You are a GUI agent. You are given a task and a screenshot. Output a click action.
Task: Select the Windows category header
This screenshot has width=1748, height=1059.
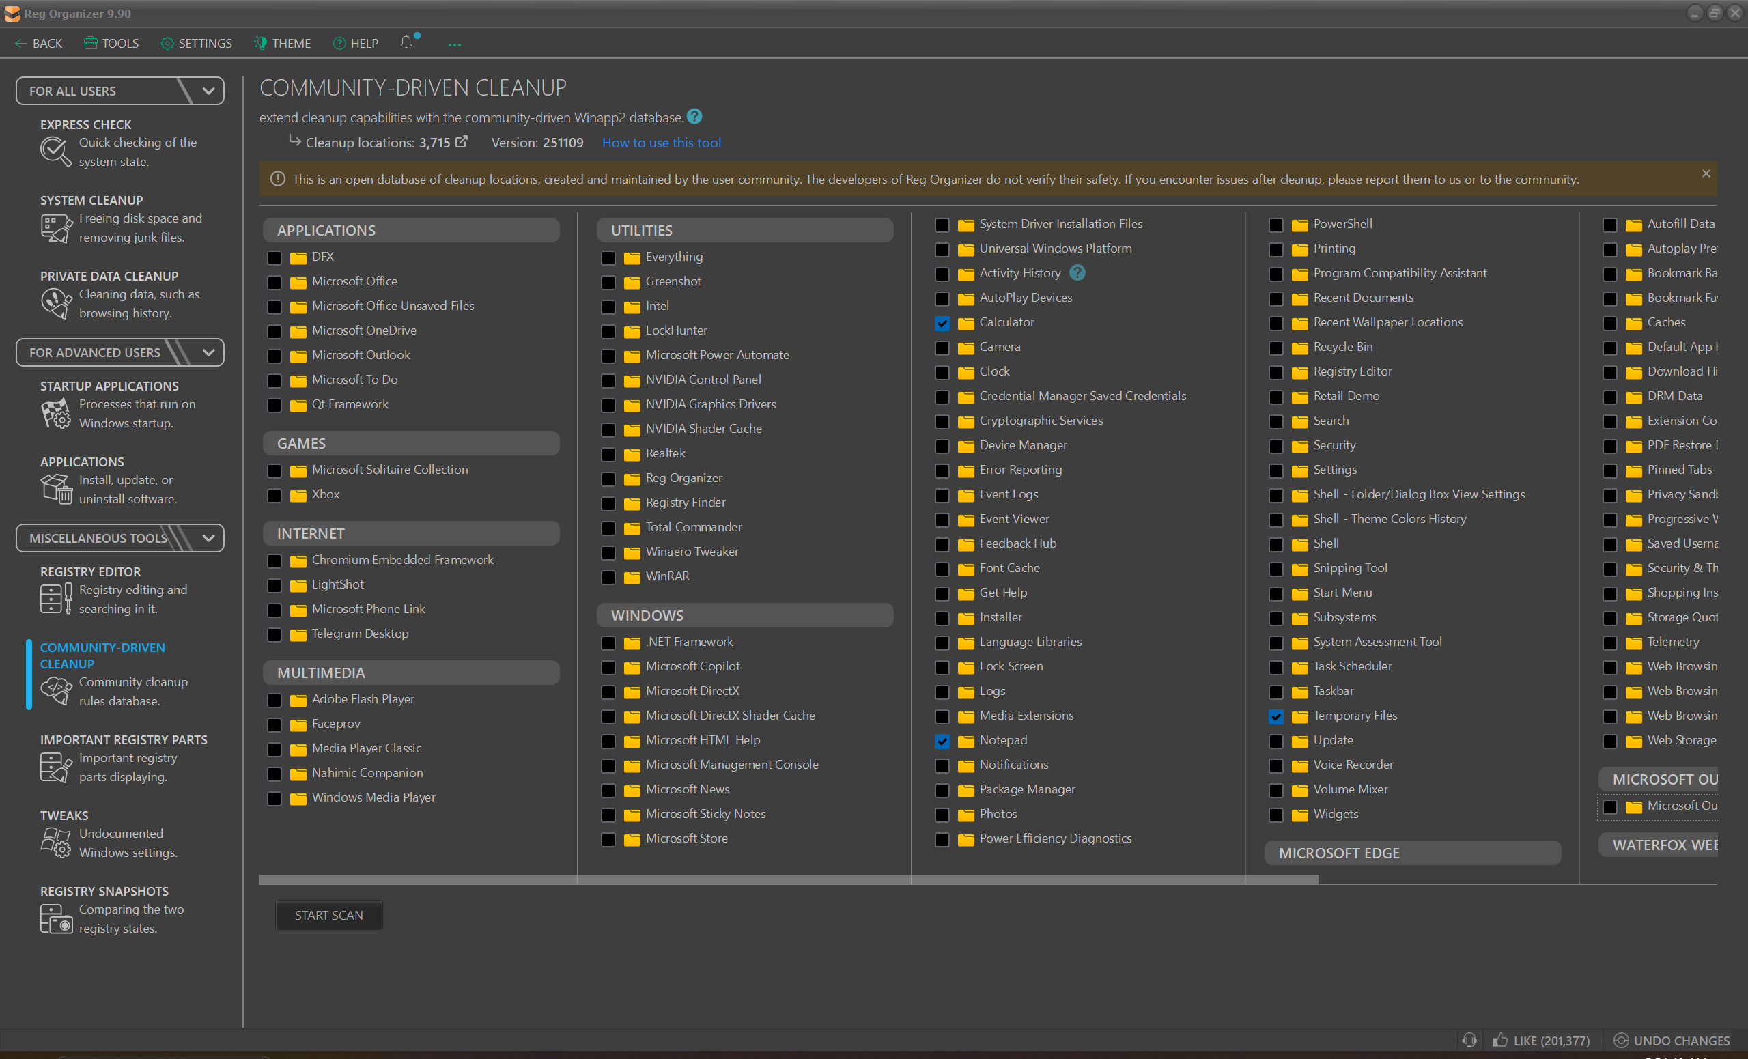tap(745, 615)
